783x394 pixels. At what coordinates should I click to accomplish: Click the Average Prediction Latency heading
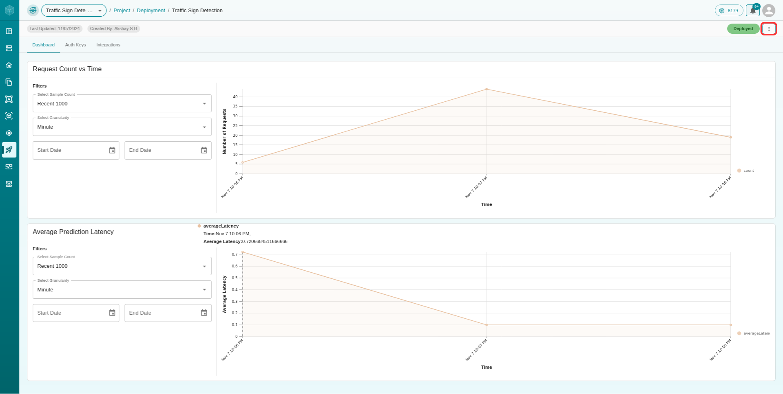[x=73, y=232]
